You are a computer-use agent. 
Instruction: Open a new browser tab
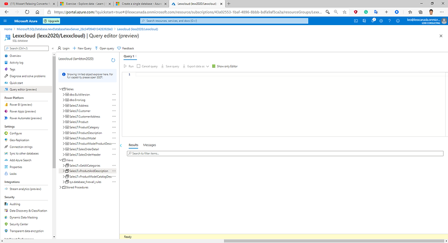pos(228,4)
